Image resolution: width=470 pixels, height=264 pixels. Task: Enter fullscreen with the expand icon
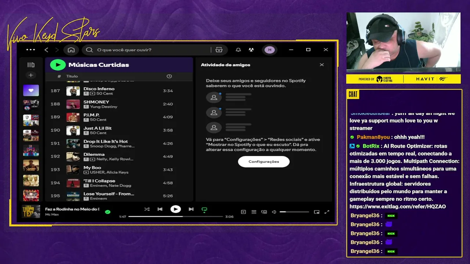point(327,212)
